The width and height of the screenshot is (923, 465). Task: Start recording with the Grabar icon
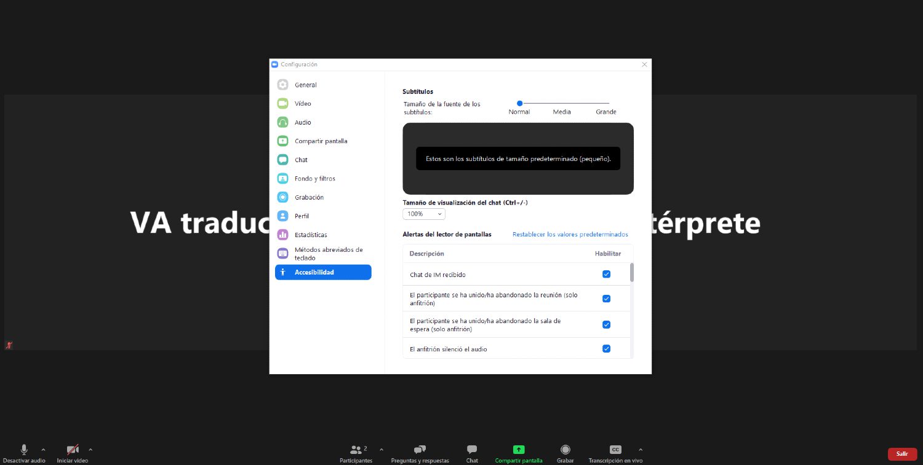point(565,450)
